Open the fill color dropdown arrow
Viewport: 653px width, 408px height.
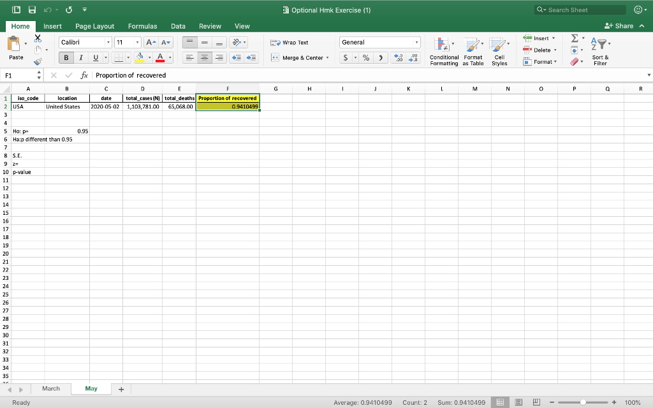coord(148,57)
